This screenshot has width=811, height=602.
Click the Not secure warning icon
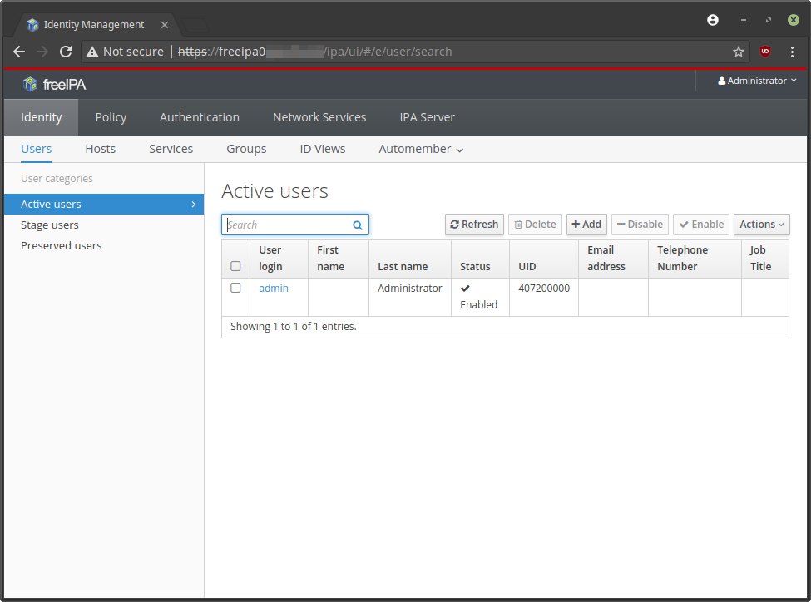[x=92, y=52]
